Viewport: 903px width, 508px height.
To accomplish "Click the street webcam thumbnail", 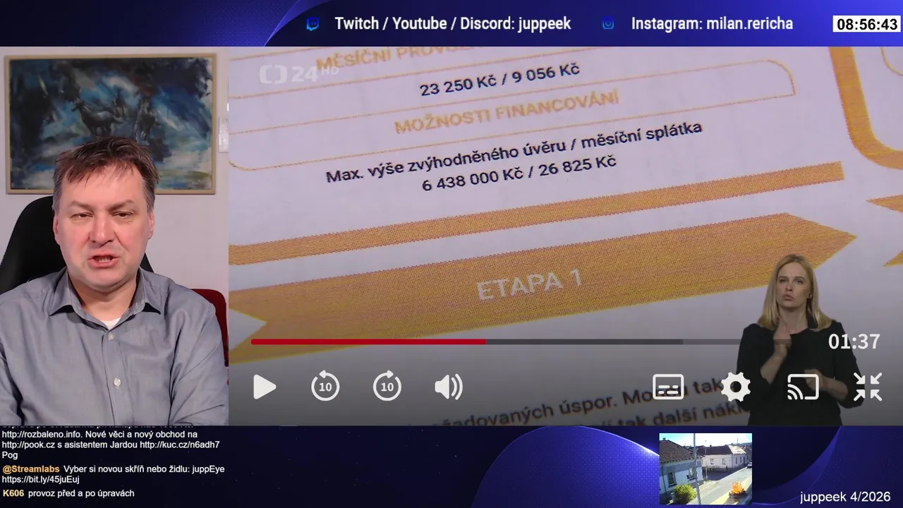I will (x=705, y=468).
